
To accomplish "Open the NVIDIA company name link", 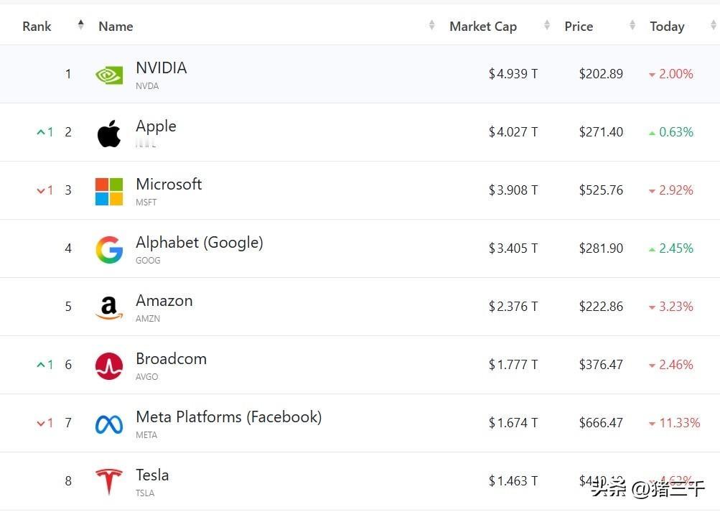I will (x=162, y=68).
